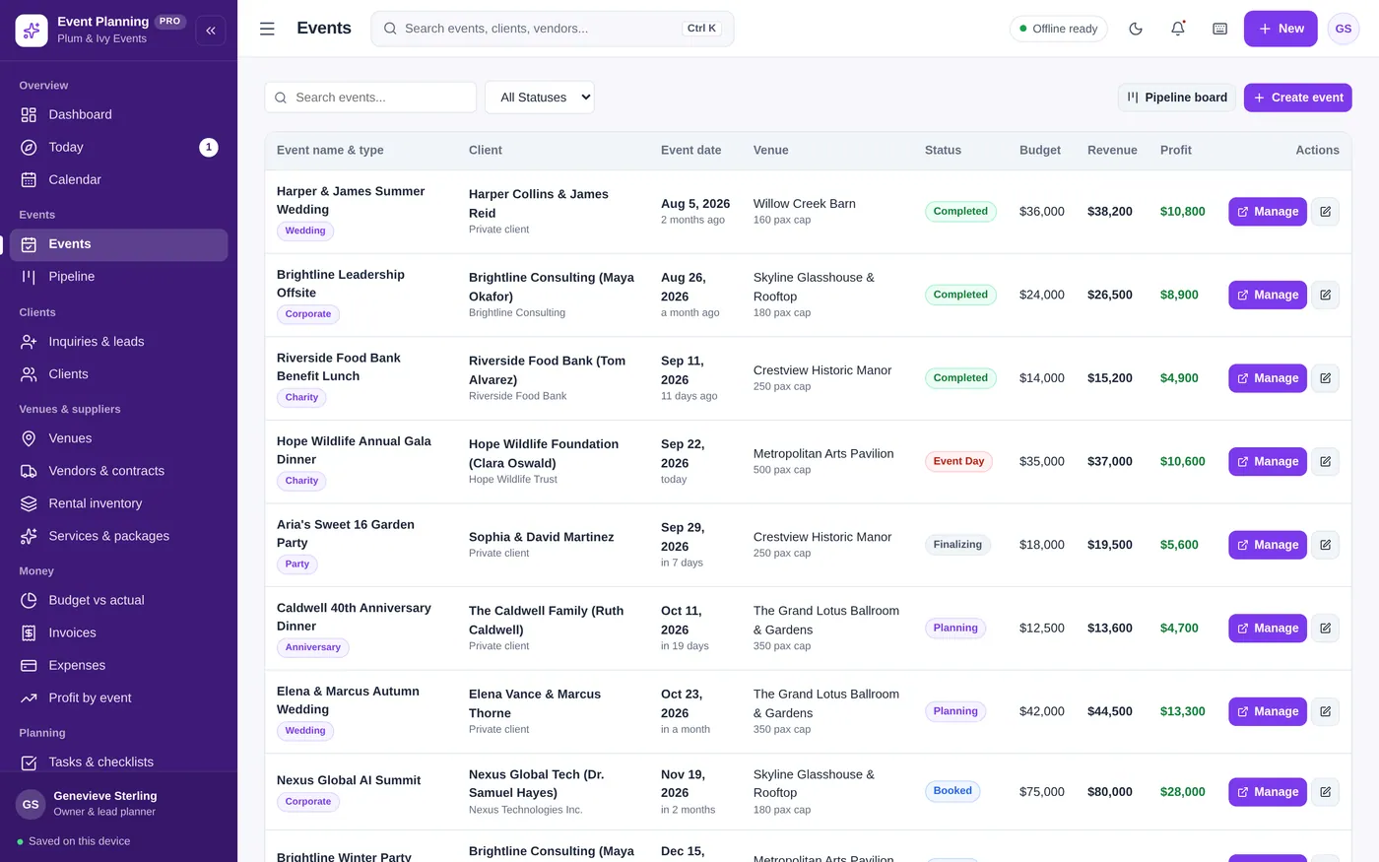Click the Finalizing status badge
Viewport: 1379px width, 862px height.
[957, 545]
